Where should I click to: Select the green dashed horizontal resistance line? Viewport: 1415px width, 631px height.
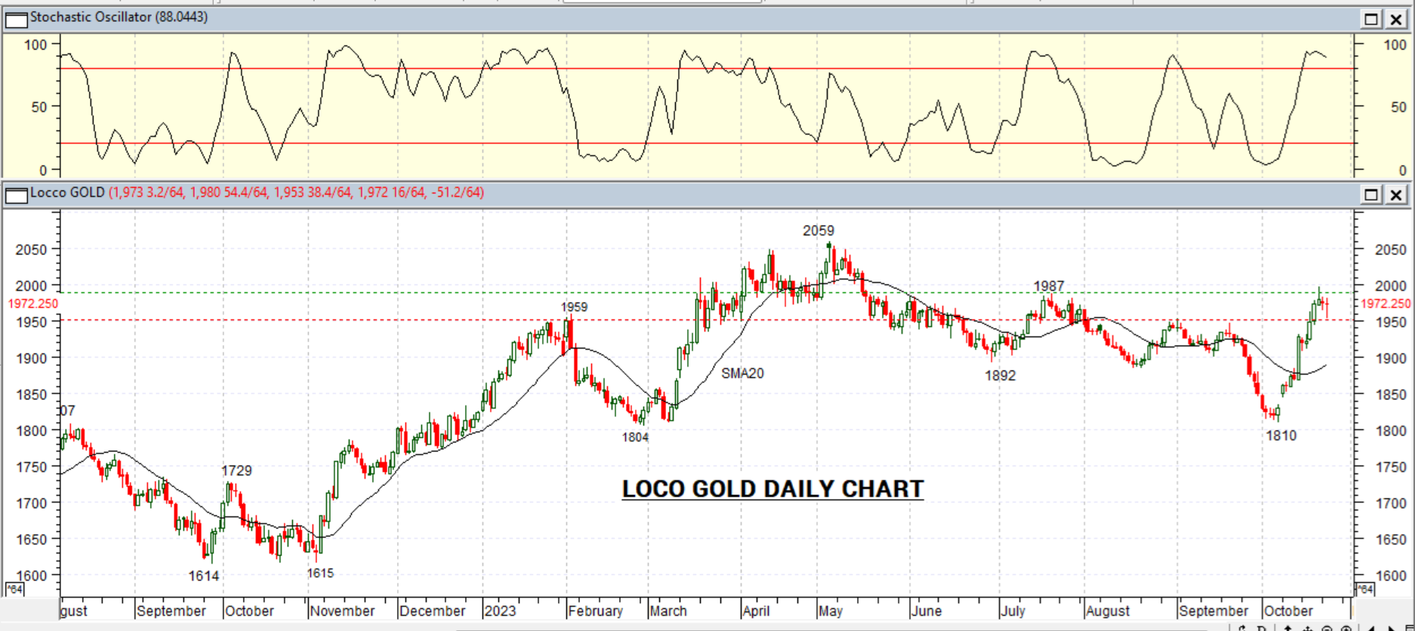(x=706, y=293)
